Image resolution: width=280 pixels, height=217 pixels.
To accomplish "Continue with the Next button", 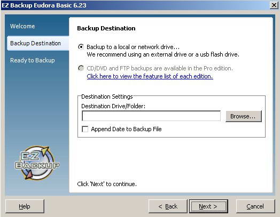I will click(208, 206).
